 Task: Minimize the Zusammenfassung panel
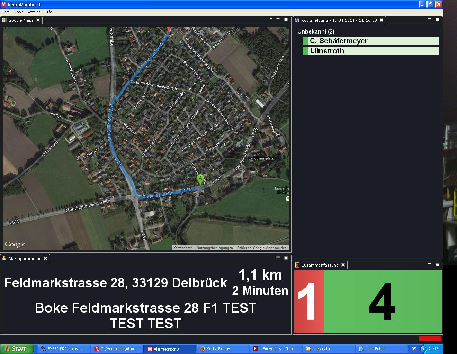pyautogui.click(x=430, y=264)
